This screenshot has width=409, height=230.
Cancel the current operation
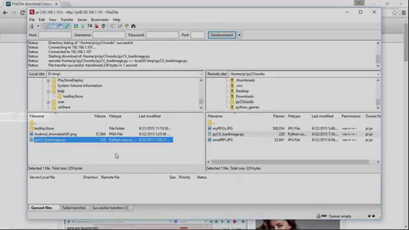90,26
